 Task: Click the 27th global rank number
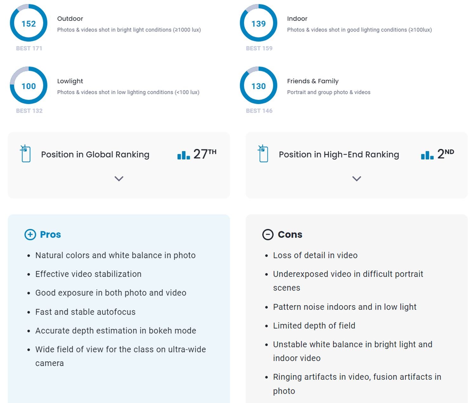click(x=205, y=154)
